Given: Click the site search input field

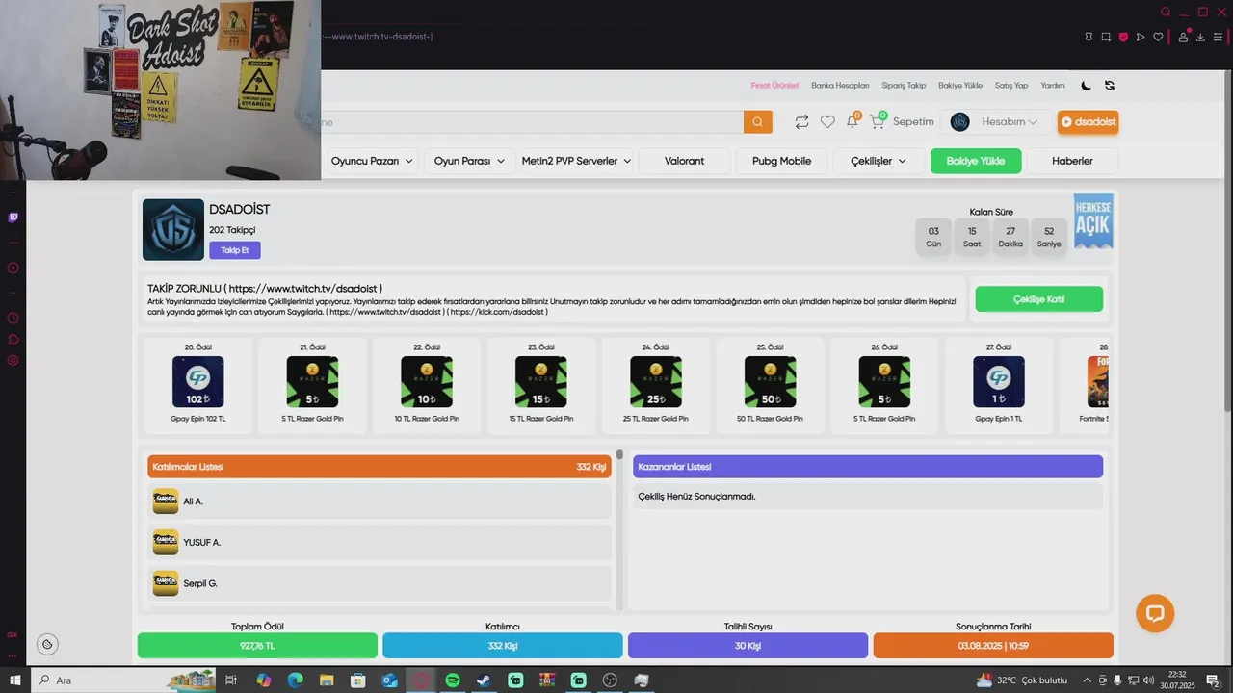Looking at the screenshot, I should pos(533,122).
